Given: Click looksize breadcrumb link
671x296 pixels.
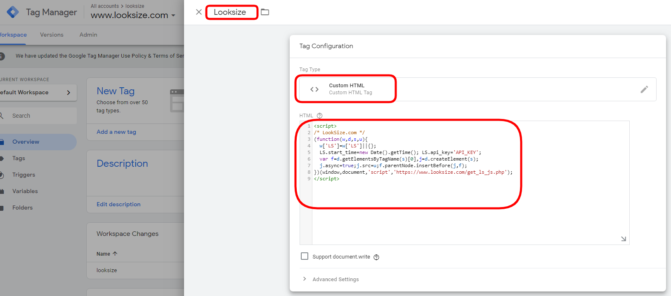Looking at the screenshot, I should [135, 6].
